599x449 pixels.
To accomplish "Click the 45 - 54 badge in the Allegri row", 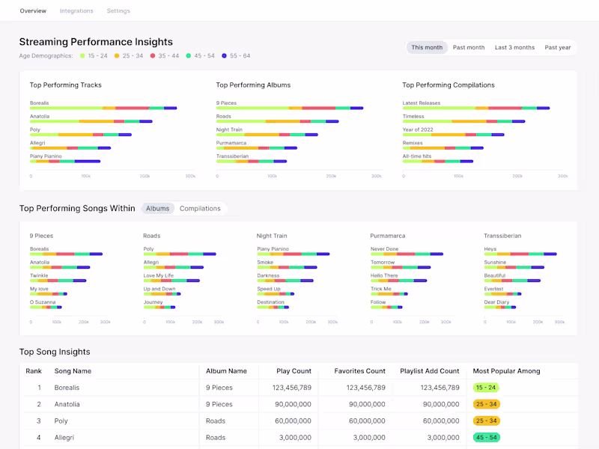I will coord(486,438).
